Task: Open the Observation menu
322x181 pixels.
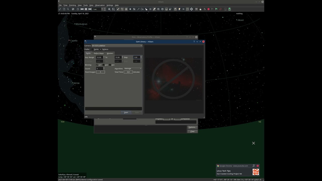Action: tap(100, 5)
